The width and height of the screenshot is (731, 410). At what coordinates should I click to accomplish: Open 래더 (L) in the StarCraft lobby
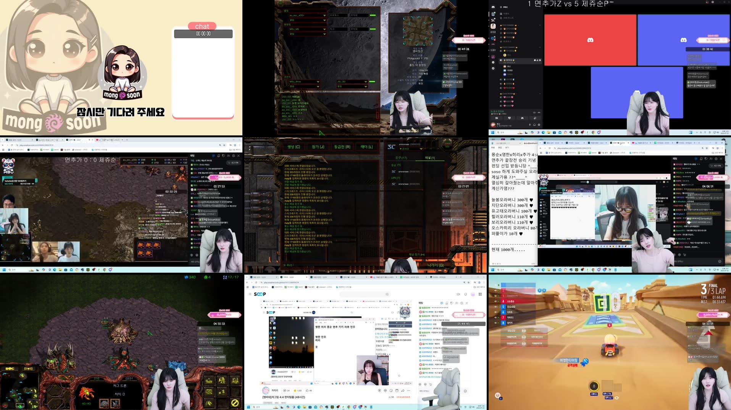[x=366, y=147]
